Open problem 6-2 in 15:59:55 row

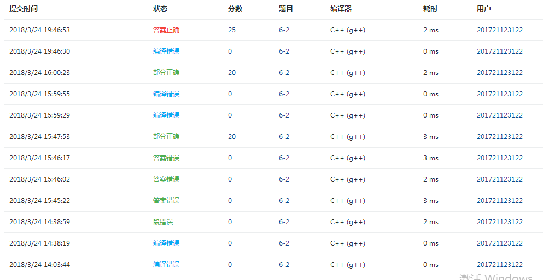click(x=284, y=94)
